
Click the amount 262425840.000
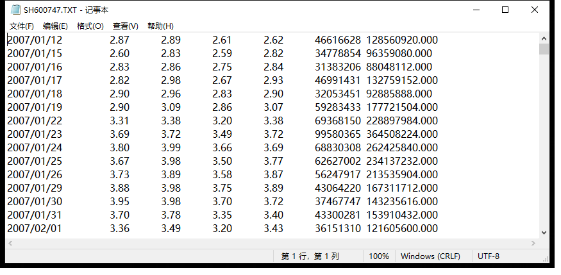point(402,147)
